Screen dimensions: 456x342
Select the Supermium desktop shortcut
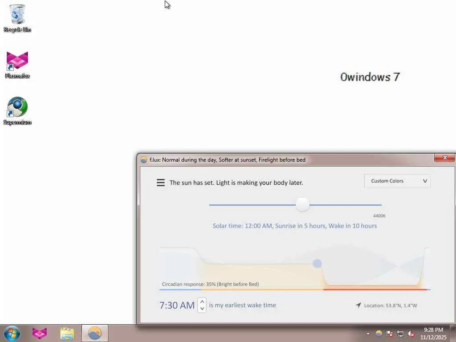point(17,111)
